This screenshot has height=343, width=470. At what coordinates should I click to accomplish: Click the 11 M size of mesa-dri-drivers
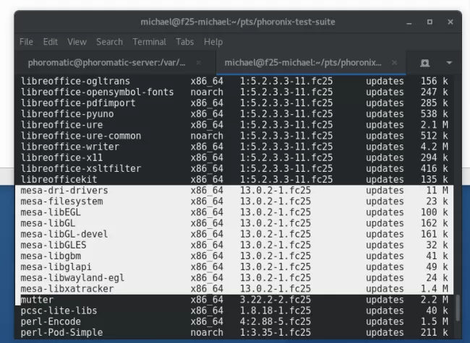(x=437, y=191)
